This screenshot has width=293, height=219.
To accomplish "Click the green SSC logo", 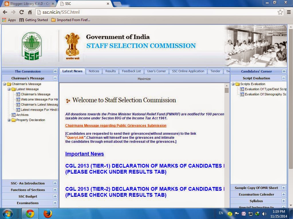I will pyautogui.click(x=32, y=46).
